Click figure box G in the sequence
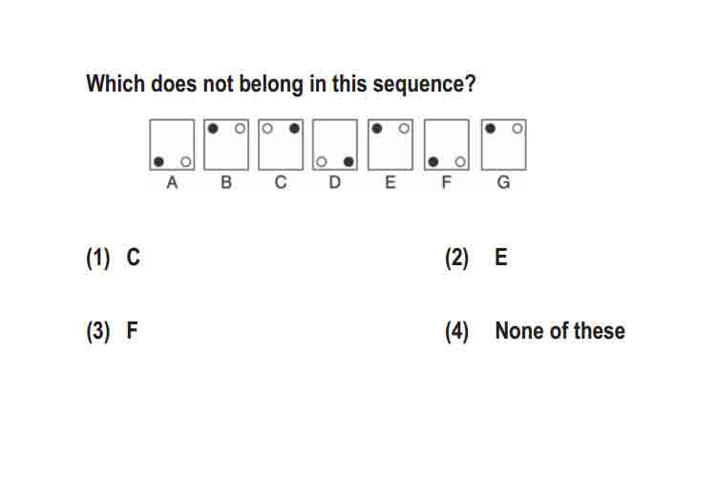This screenshot has height=477, width=716. 504,145
